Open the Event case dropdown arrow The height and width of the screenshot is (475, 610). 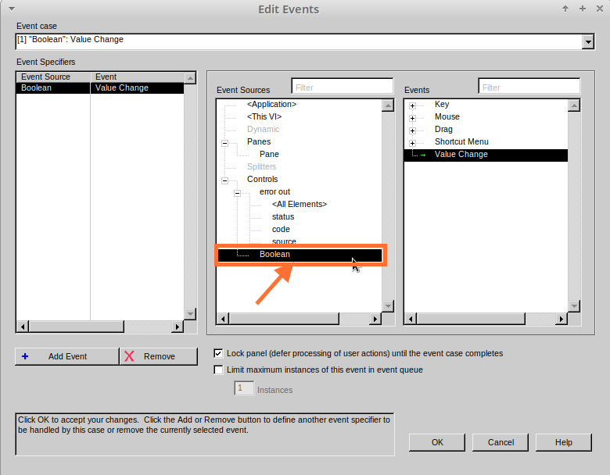click(x=588, y=41)
